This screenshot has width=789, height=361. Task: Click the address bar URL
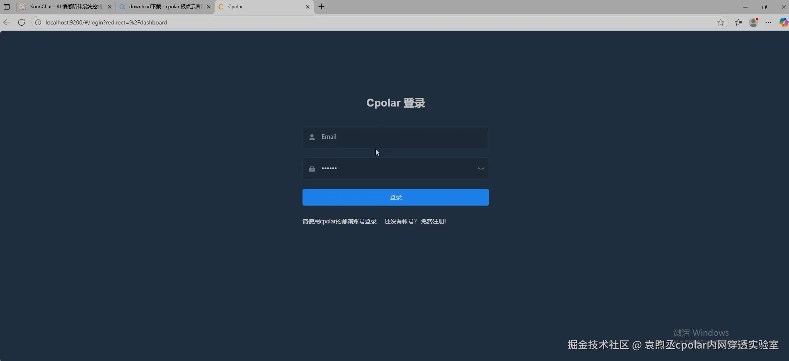tap(106, 22)
